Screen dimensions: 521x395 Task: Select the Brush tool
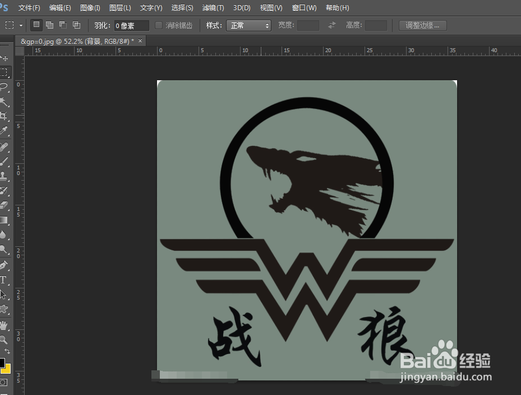(x=4, y=162)
